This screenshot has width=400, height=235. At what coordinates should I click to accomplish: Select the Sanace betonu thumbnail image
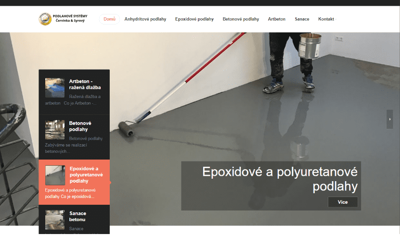pyautogui.click(x=55, y=220)
